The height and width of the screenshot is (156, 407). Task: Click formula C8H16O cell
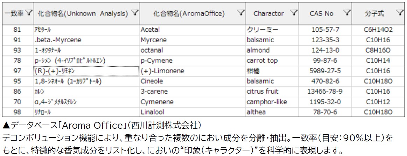click(x=378, y=50)
